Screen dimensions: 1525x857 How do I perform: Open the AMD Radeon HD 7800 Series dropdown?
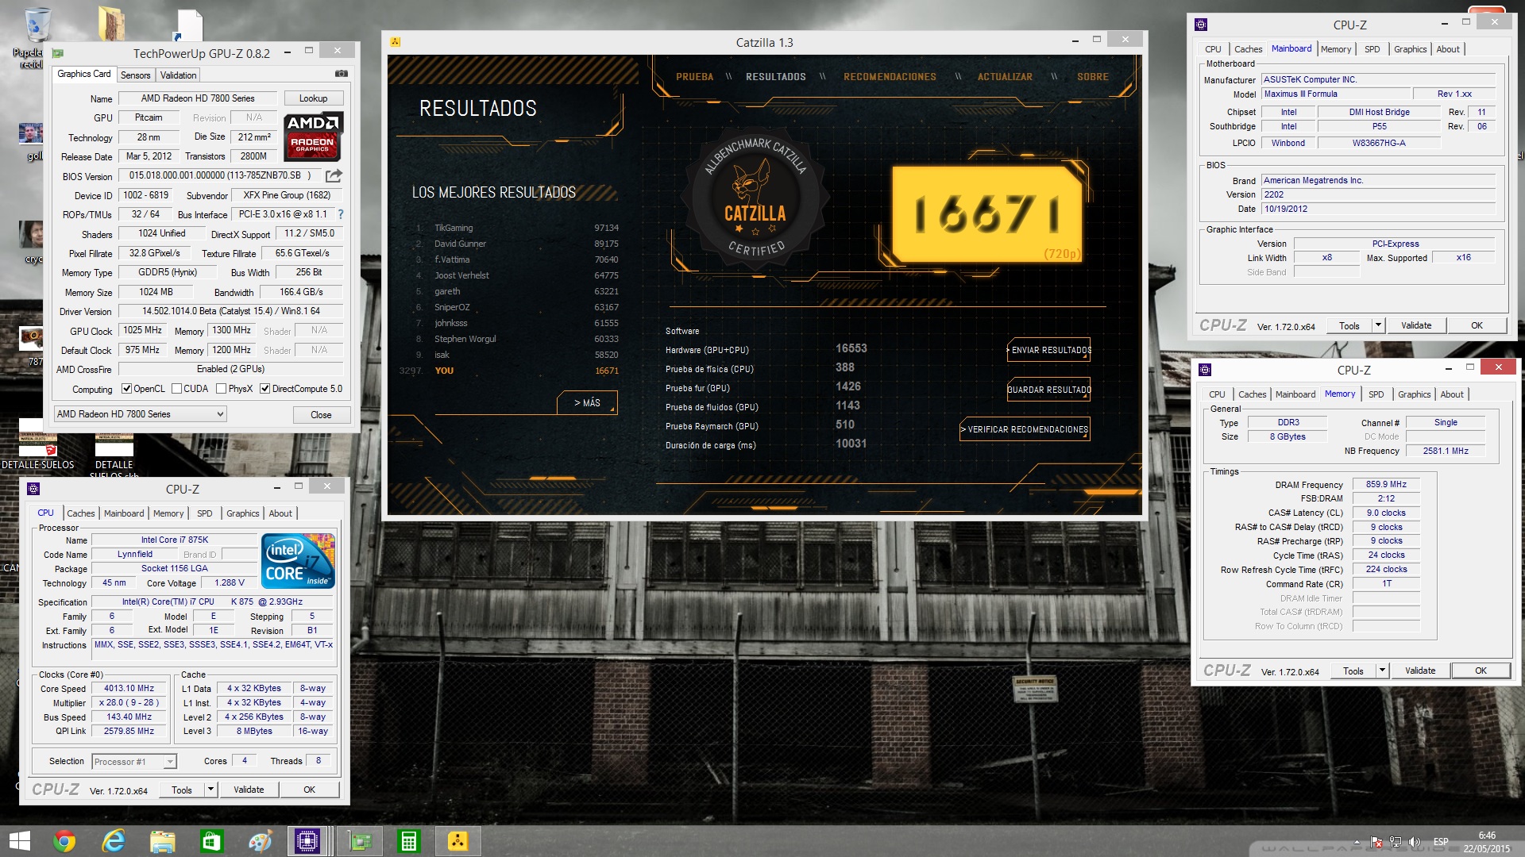pyautogui.click(x=140, y=414)
